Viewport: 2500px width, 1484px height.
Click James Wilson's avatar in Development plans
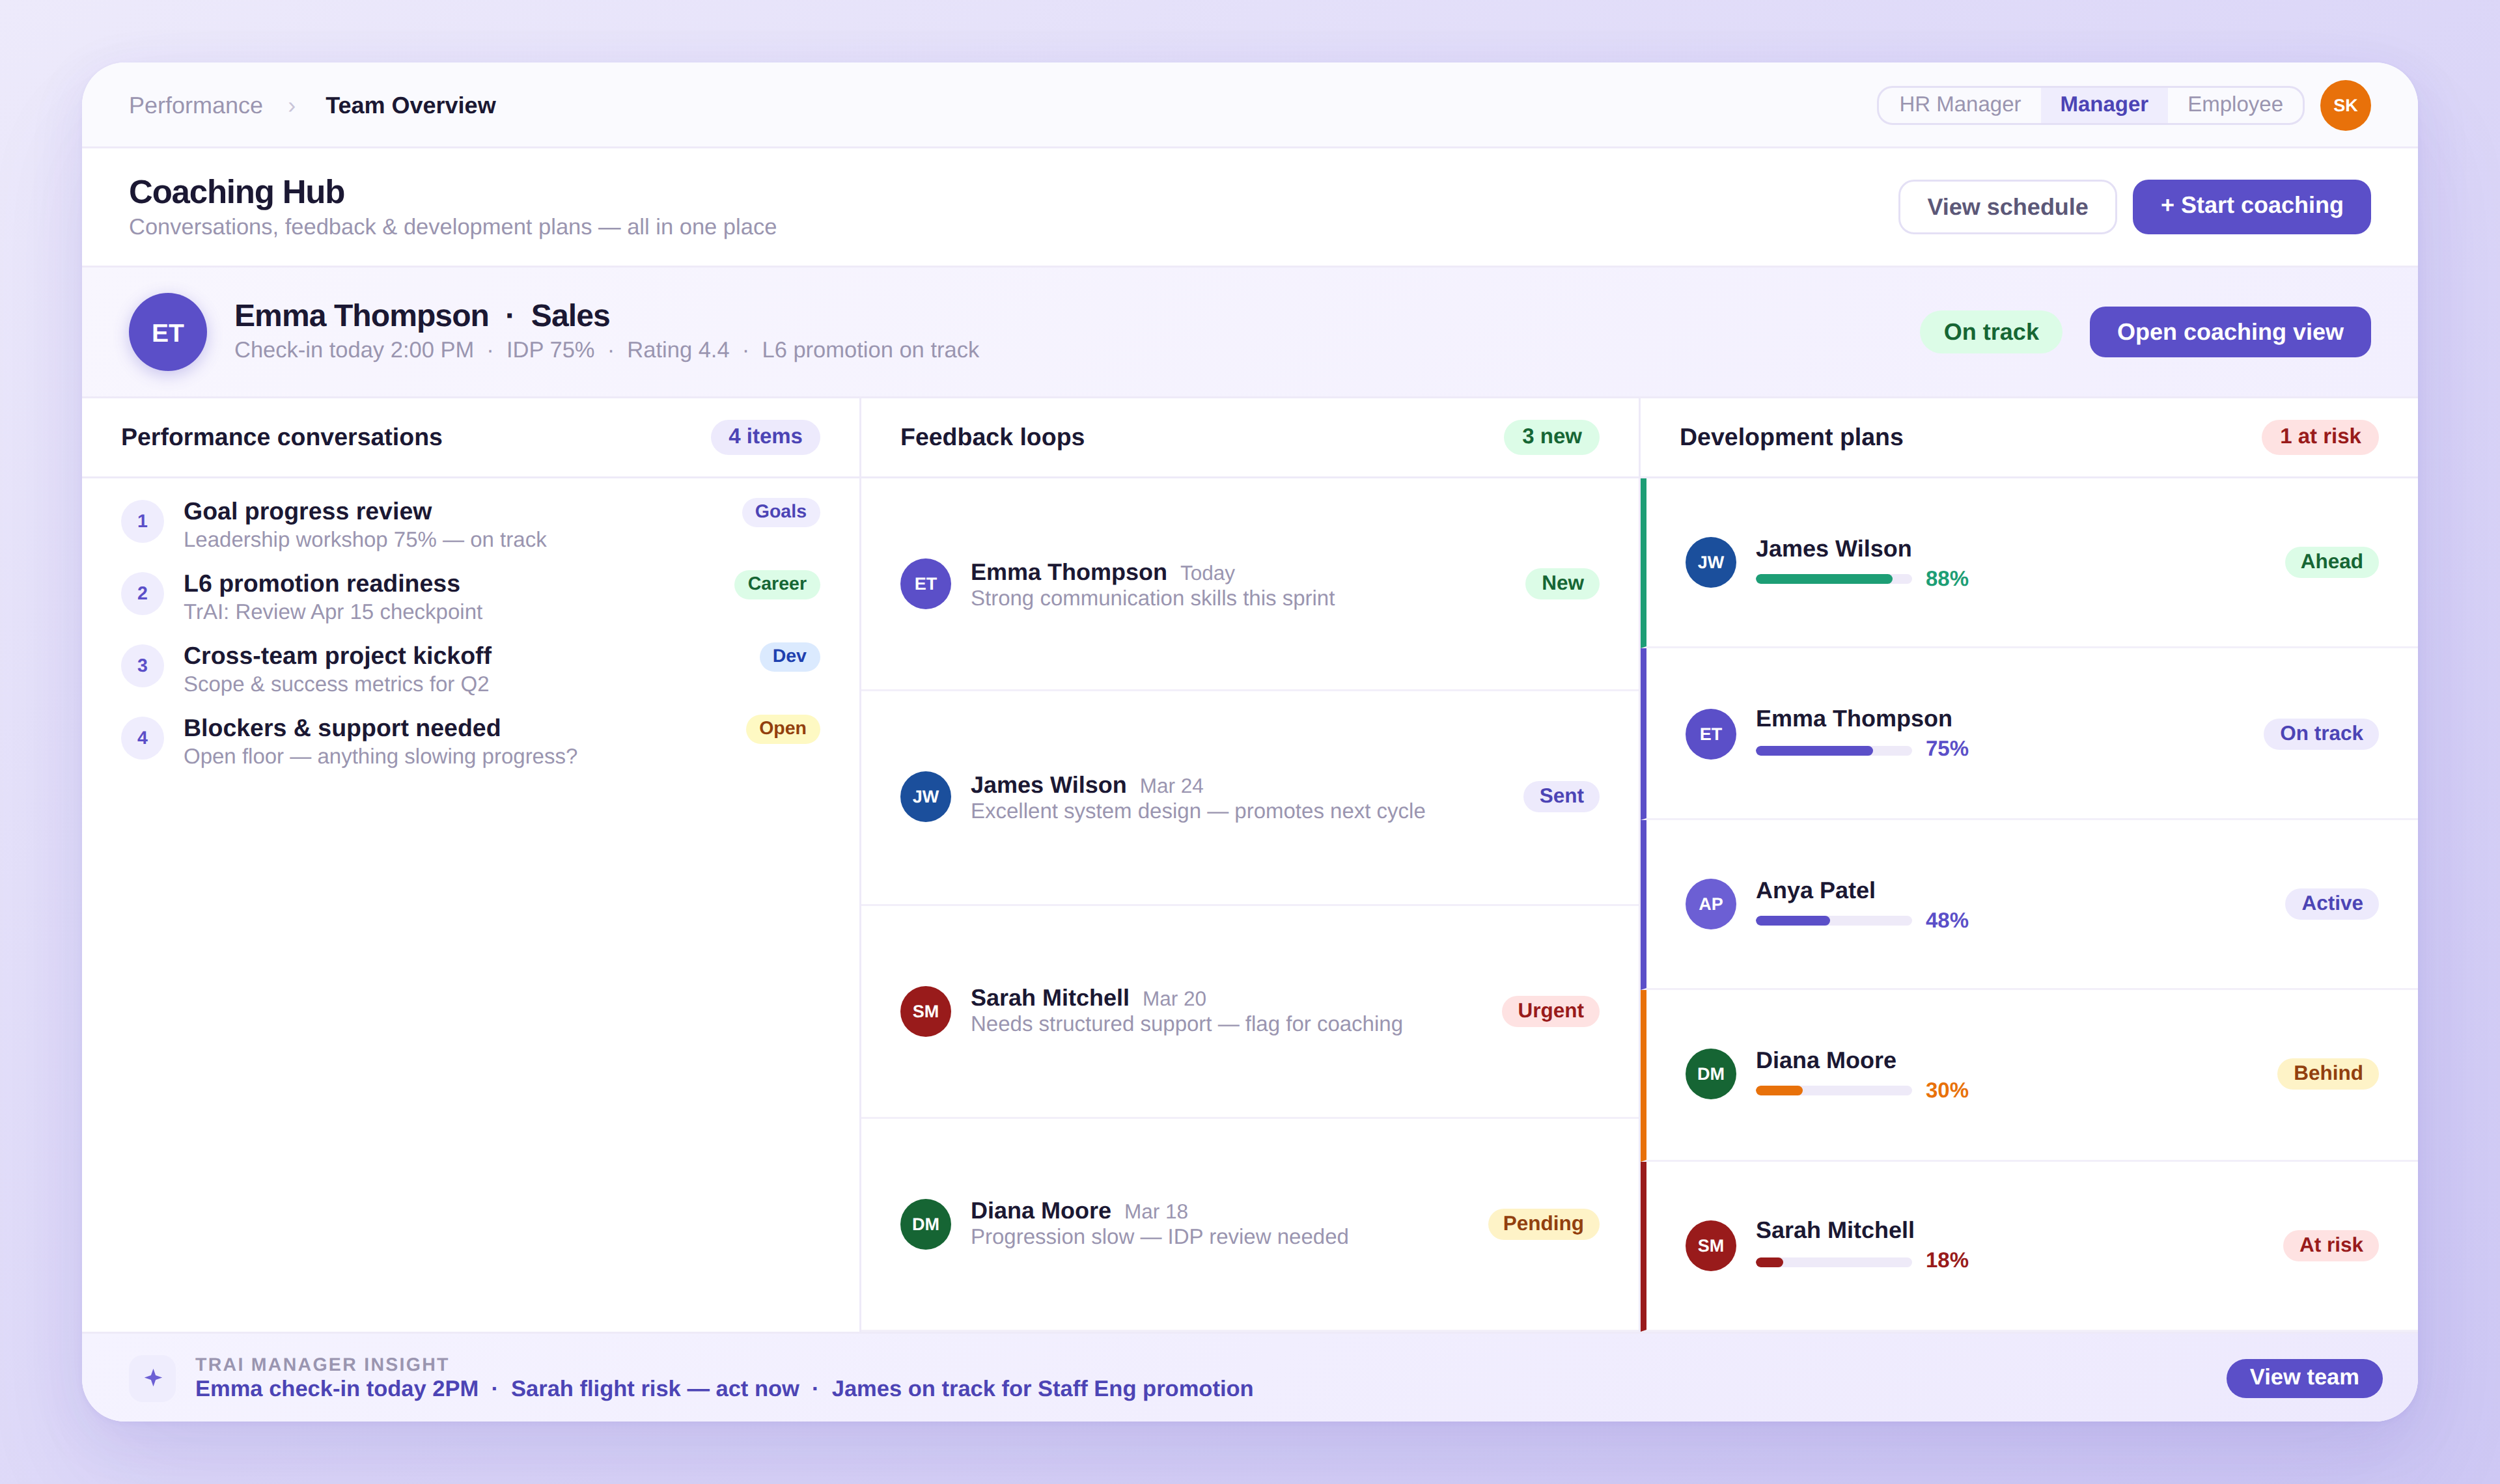coord(1710,562)
